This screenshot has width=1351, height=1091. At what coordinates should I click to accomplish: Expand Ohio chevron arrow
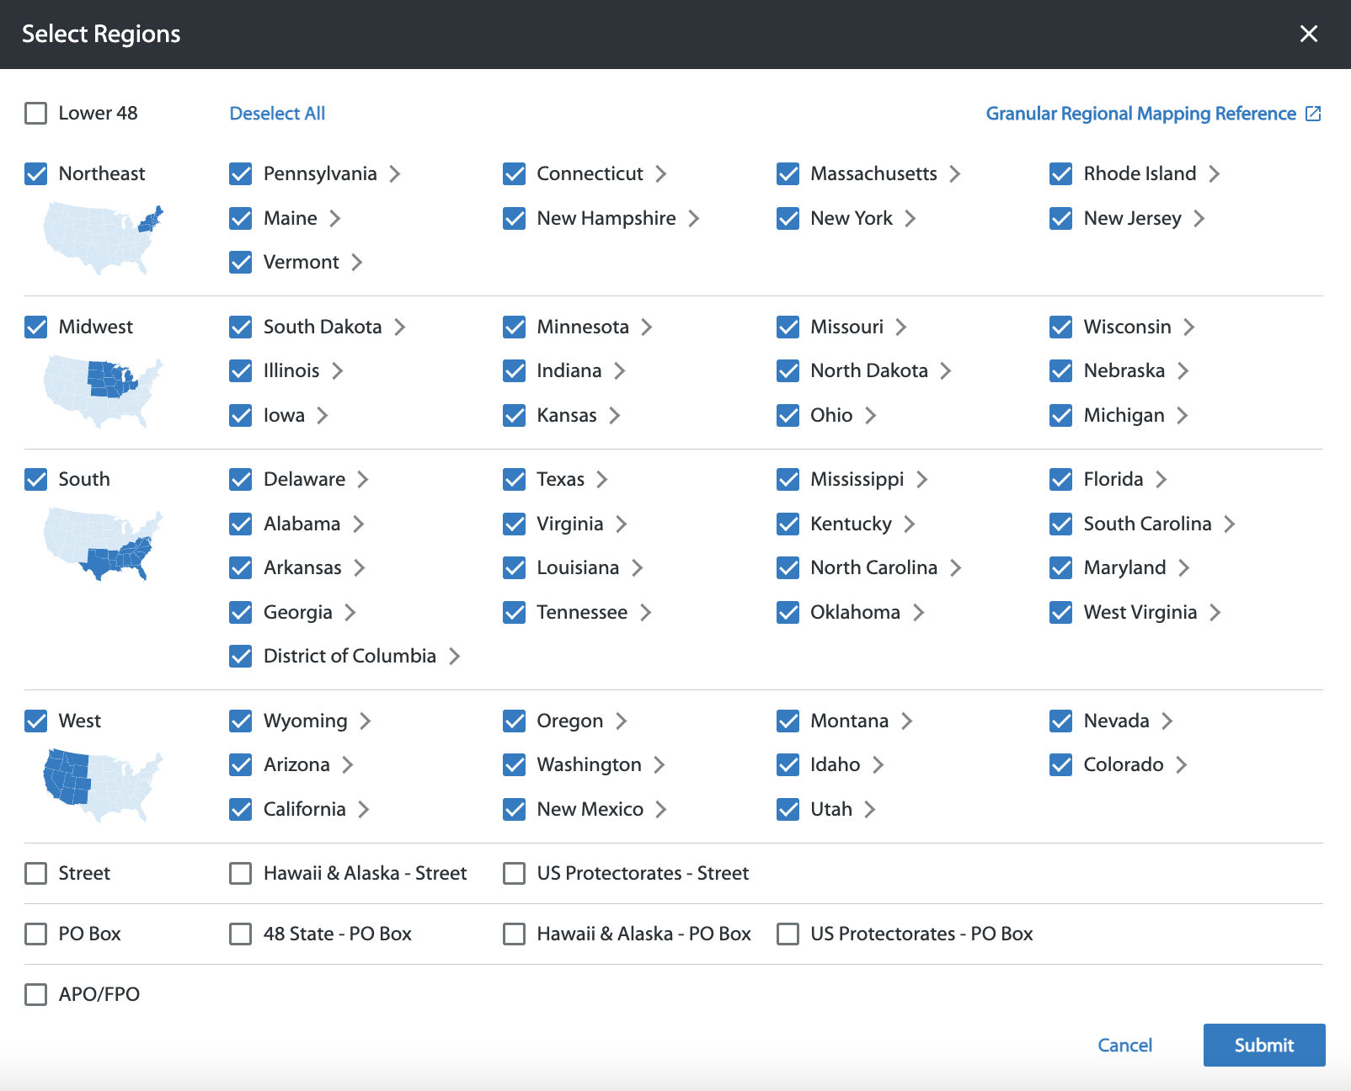pos(871,415)
